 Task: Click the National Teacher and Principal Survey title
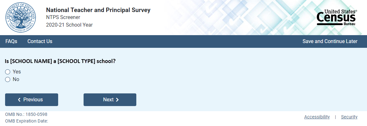point(98,10)
